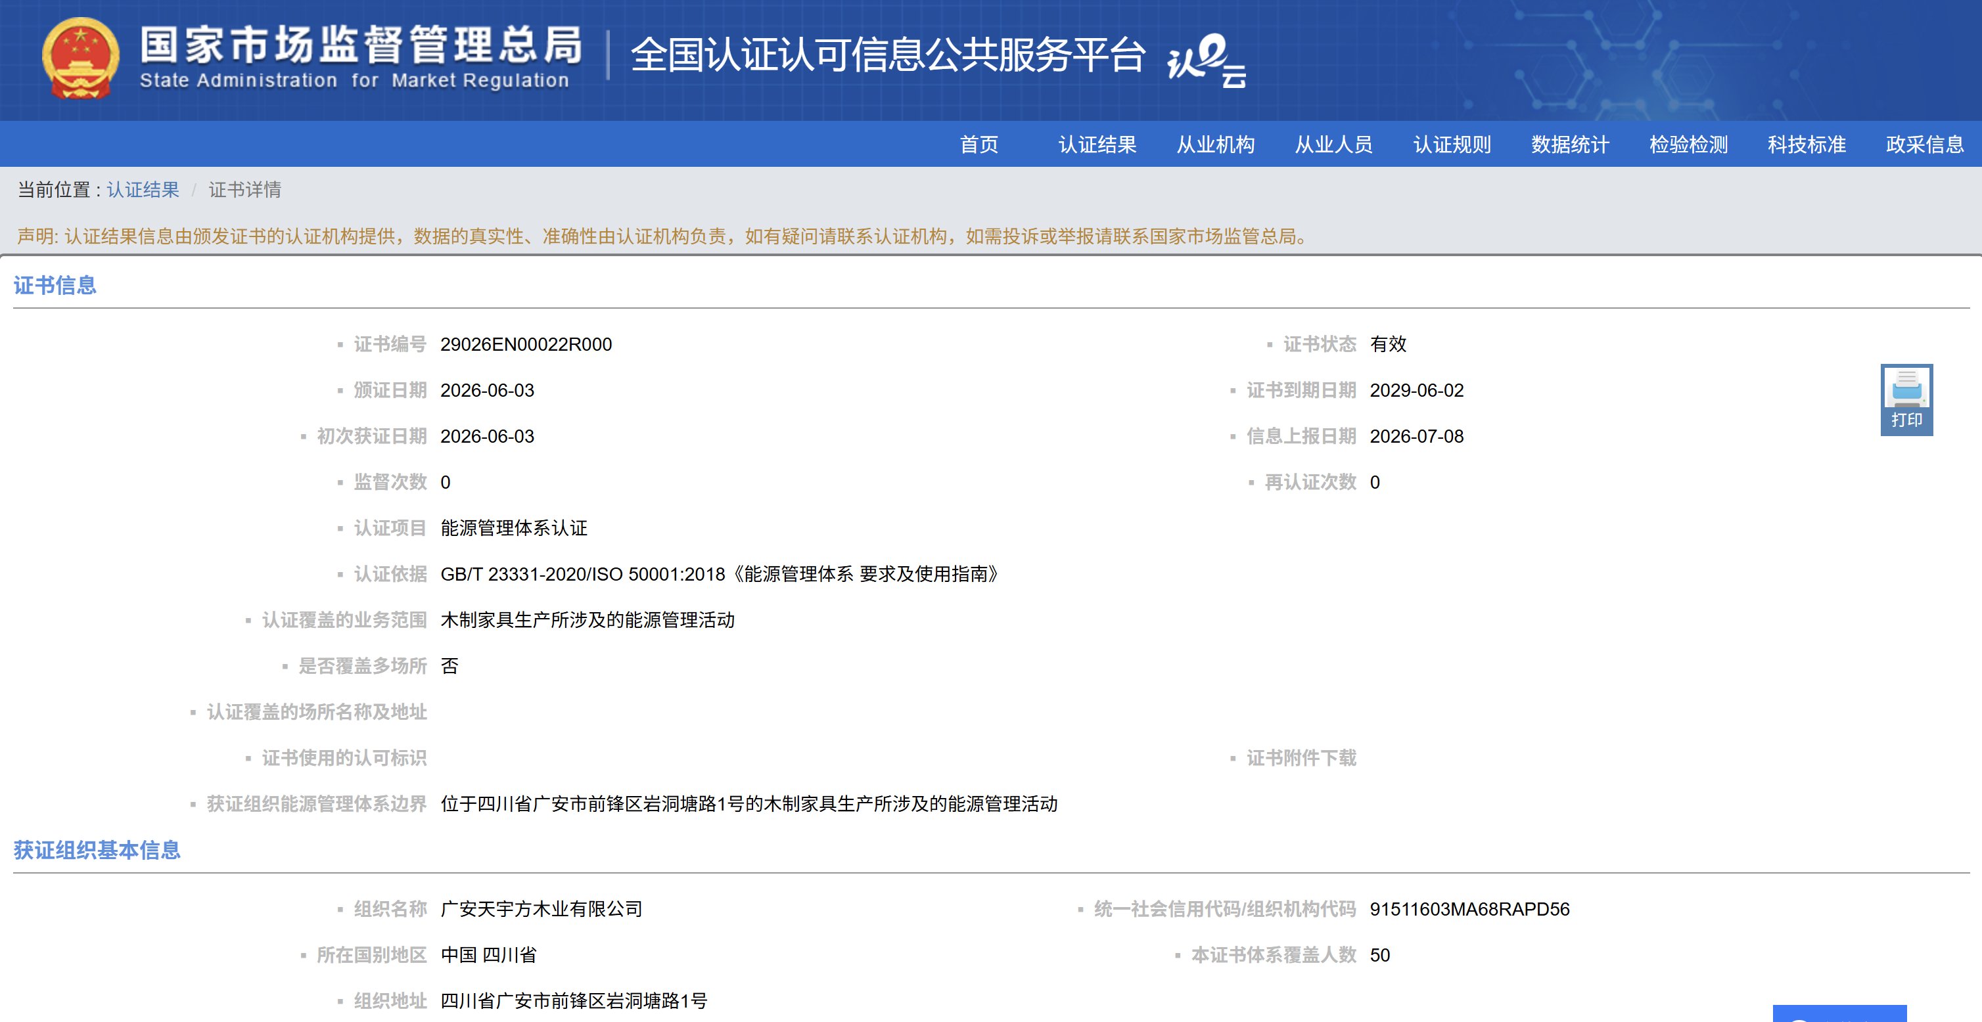Click the blue floating button at bottom right
1982x1022 pixels.
[x=1839, y=1013]
